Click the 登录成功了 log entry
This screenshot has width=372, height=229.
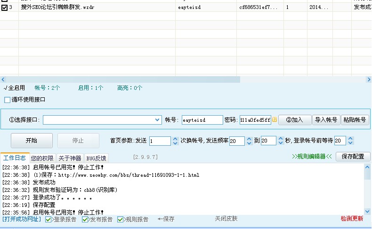[47, 197]
